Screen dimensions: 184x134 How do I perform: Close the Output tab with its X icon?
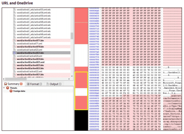click(x=60, y=84)
